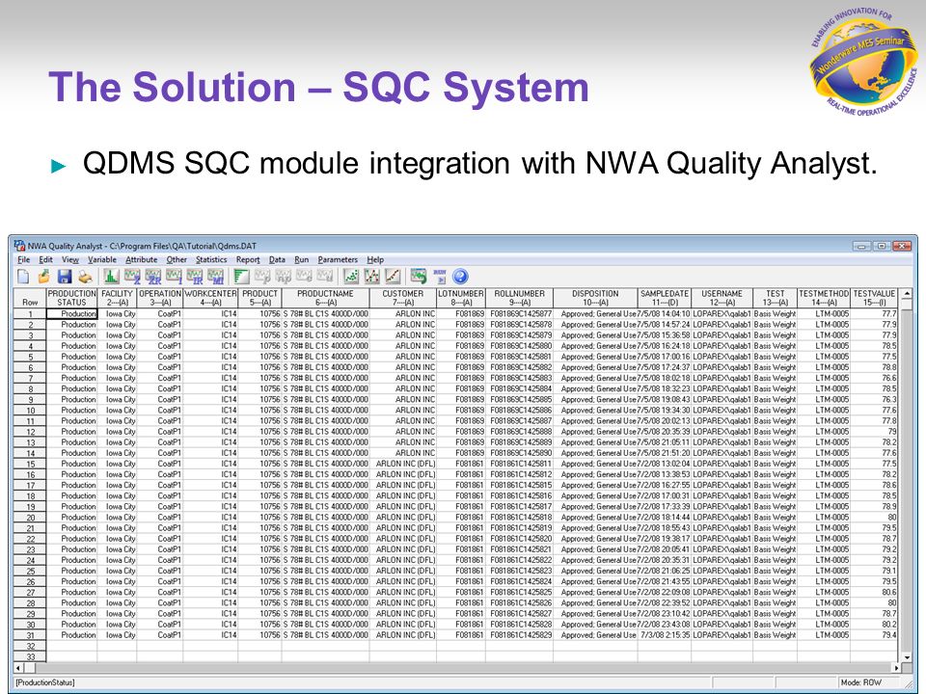Select the PRODUCTION STATUS column header
The width and height of the screenshot is (926, 694).
point(71,298)
